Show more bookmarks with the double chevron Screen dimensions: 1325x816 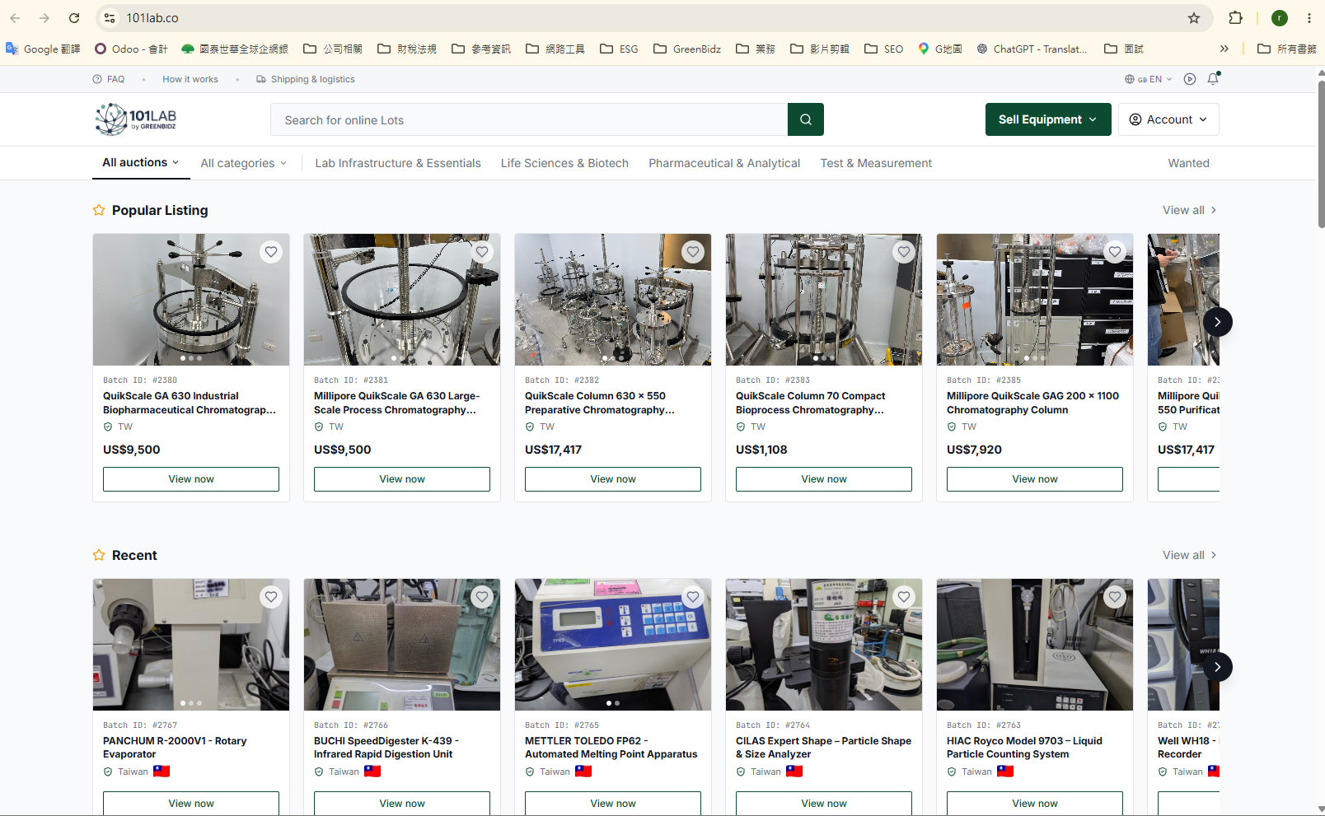click(x=1224, y=49)
